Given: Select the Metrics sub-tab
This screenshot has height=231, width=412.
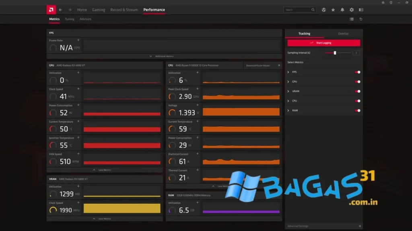Looking at the screenshot, I should click(x=54, y=19).
